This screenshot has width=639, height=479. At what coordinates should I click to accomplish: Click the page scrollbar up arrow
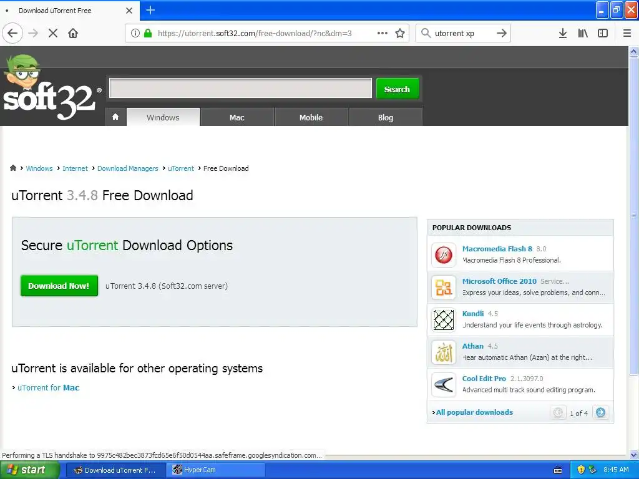pos(633,51)
